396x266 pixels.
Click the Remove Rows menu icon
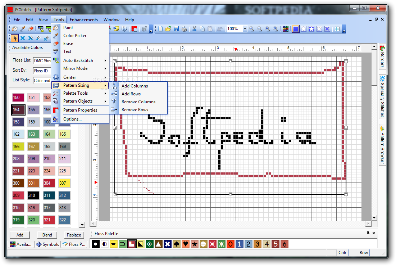point(114,110)
